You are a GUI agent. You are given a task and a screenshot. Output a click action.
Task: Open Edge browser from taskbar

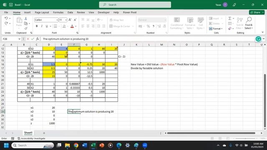tap(119, 145)
